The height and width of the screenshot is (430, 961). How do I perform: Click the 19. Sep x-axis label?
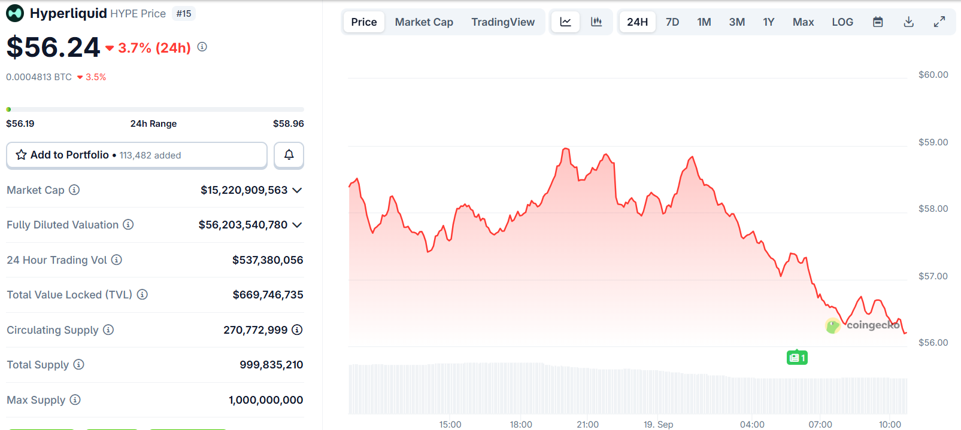tap(659, 425)
